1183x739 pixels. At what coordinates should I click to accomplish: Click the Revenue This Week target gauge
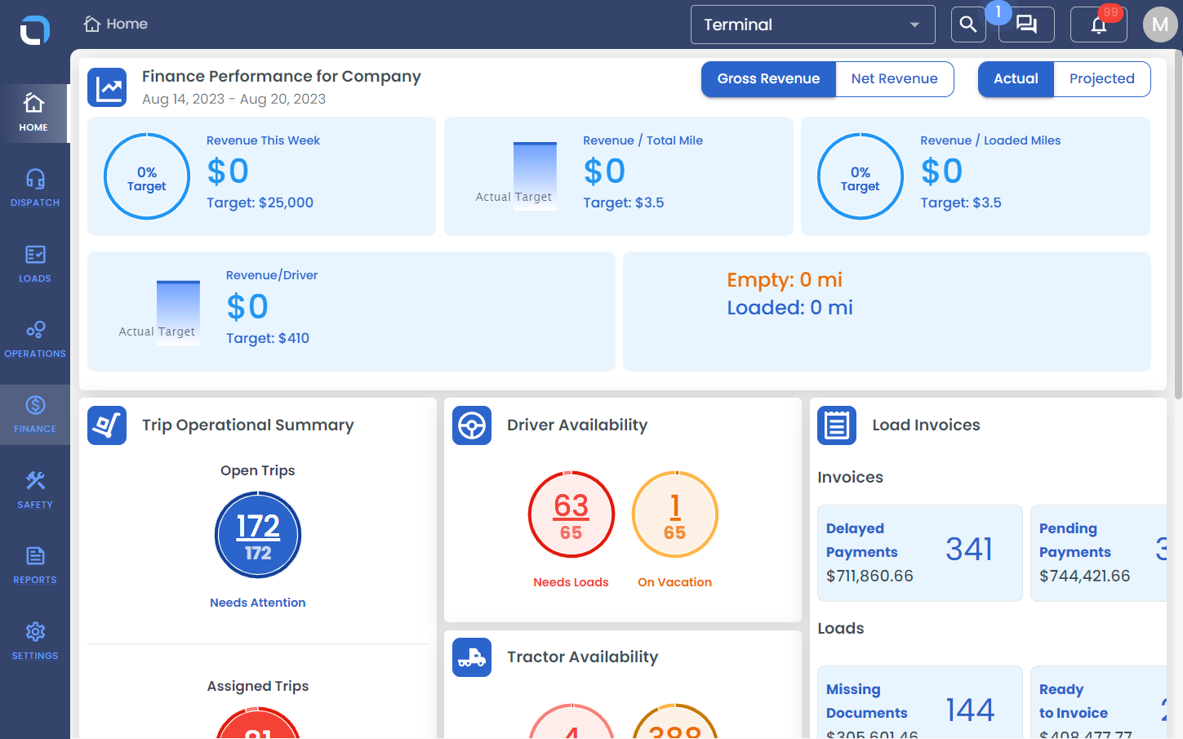pyautogui.click(x=147, y=176)
